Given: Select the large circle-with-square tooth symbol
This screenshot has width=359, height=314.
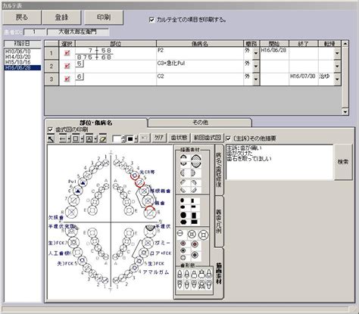Looking at the screenshot, I should (204, 235).
